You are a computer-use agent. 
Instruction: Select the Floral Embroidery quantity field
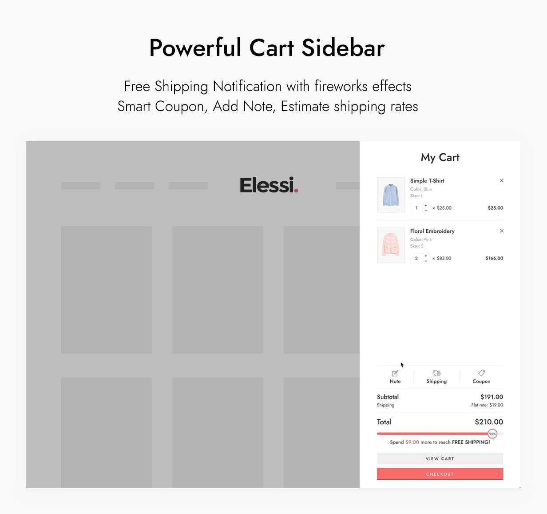(416, 258)
